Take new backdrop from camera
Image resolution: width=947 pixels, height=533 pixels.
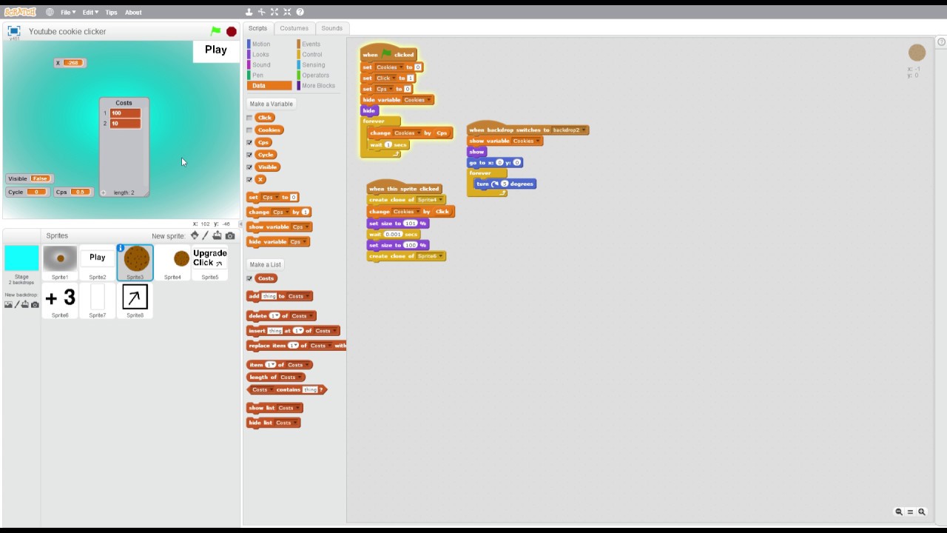point(35,304)
